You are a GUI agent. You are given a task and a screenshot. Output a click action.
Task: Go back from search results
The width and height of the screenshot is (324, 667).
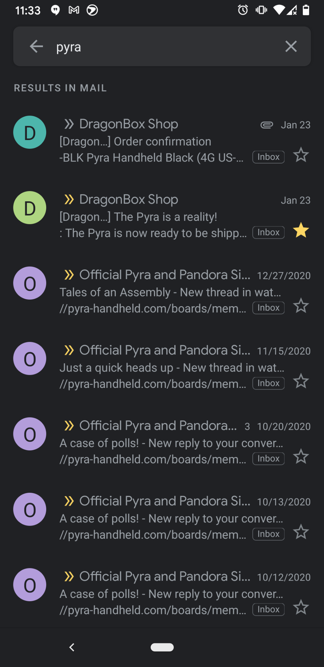point(36,47)
